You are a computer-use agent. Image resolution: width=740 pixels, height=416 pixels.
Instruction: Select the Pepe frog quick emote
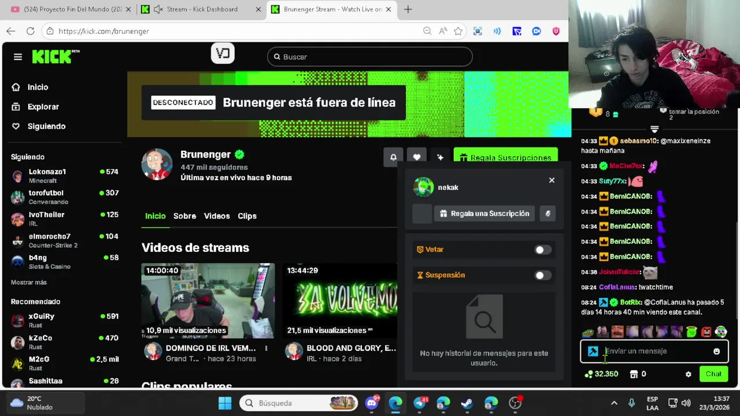click(x=587, y=332)
